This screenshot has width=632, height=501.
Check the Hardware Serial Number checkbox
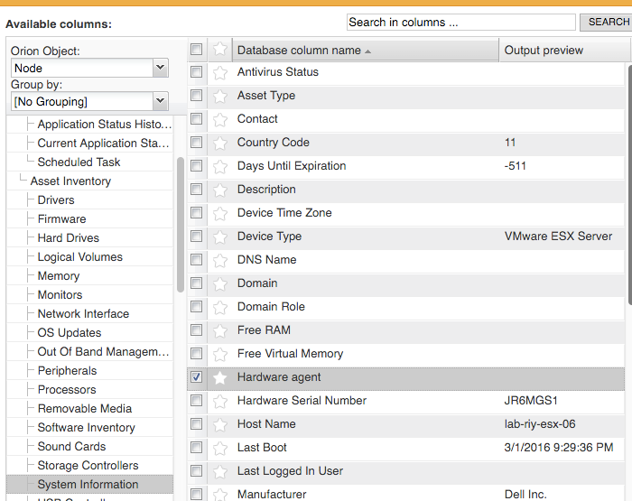(196, 400)
